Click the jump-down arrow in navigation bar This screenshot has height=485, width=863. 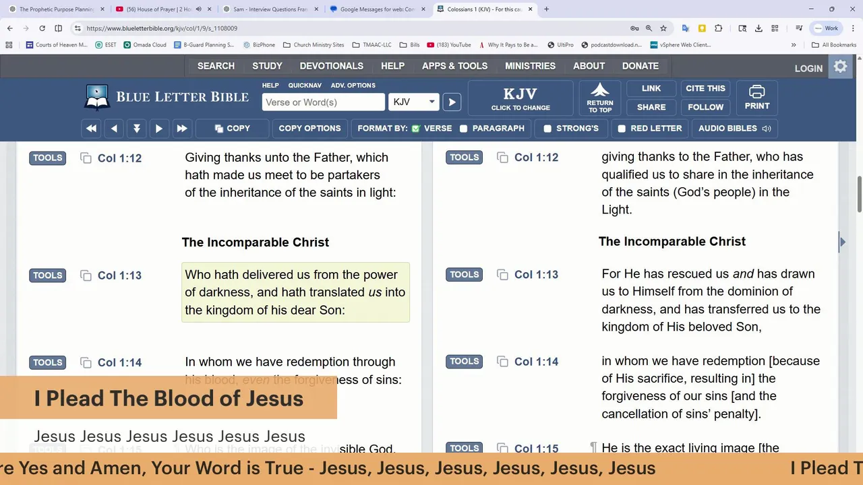coord(137,129)
